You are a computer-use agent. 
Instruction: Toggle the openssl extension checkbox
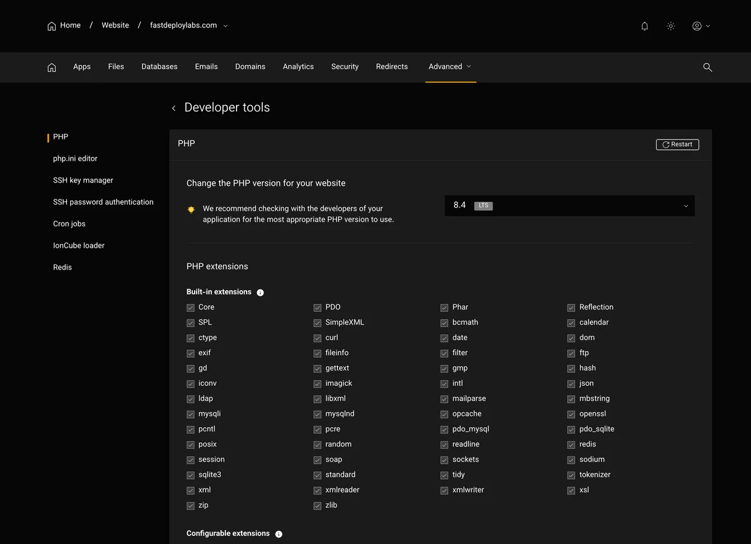pyautogui.click(x=571, y=415)
